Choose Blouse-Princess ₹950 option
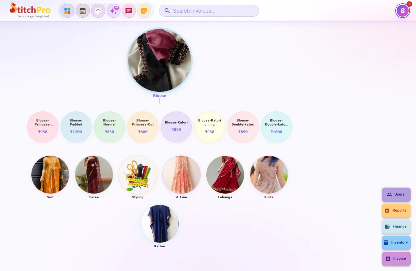The height and width of the screenshot is (271, 416). click(43, 127)
